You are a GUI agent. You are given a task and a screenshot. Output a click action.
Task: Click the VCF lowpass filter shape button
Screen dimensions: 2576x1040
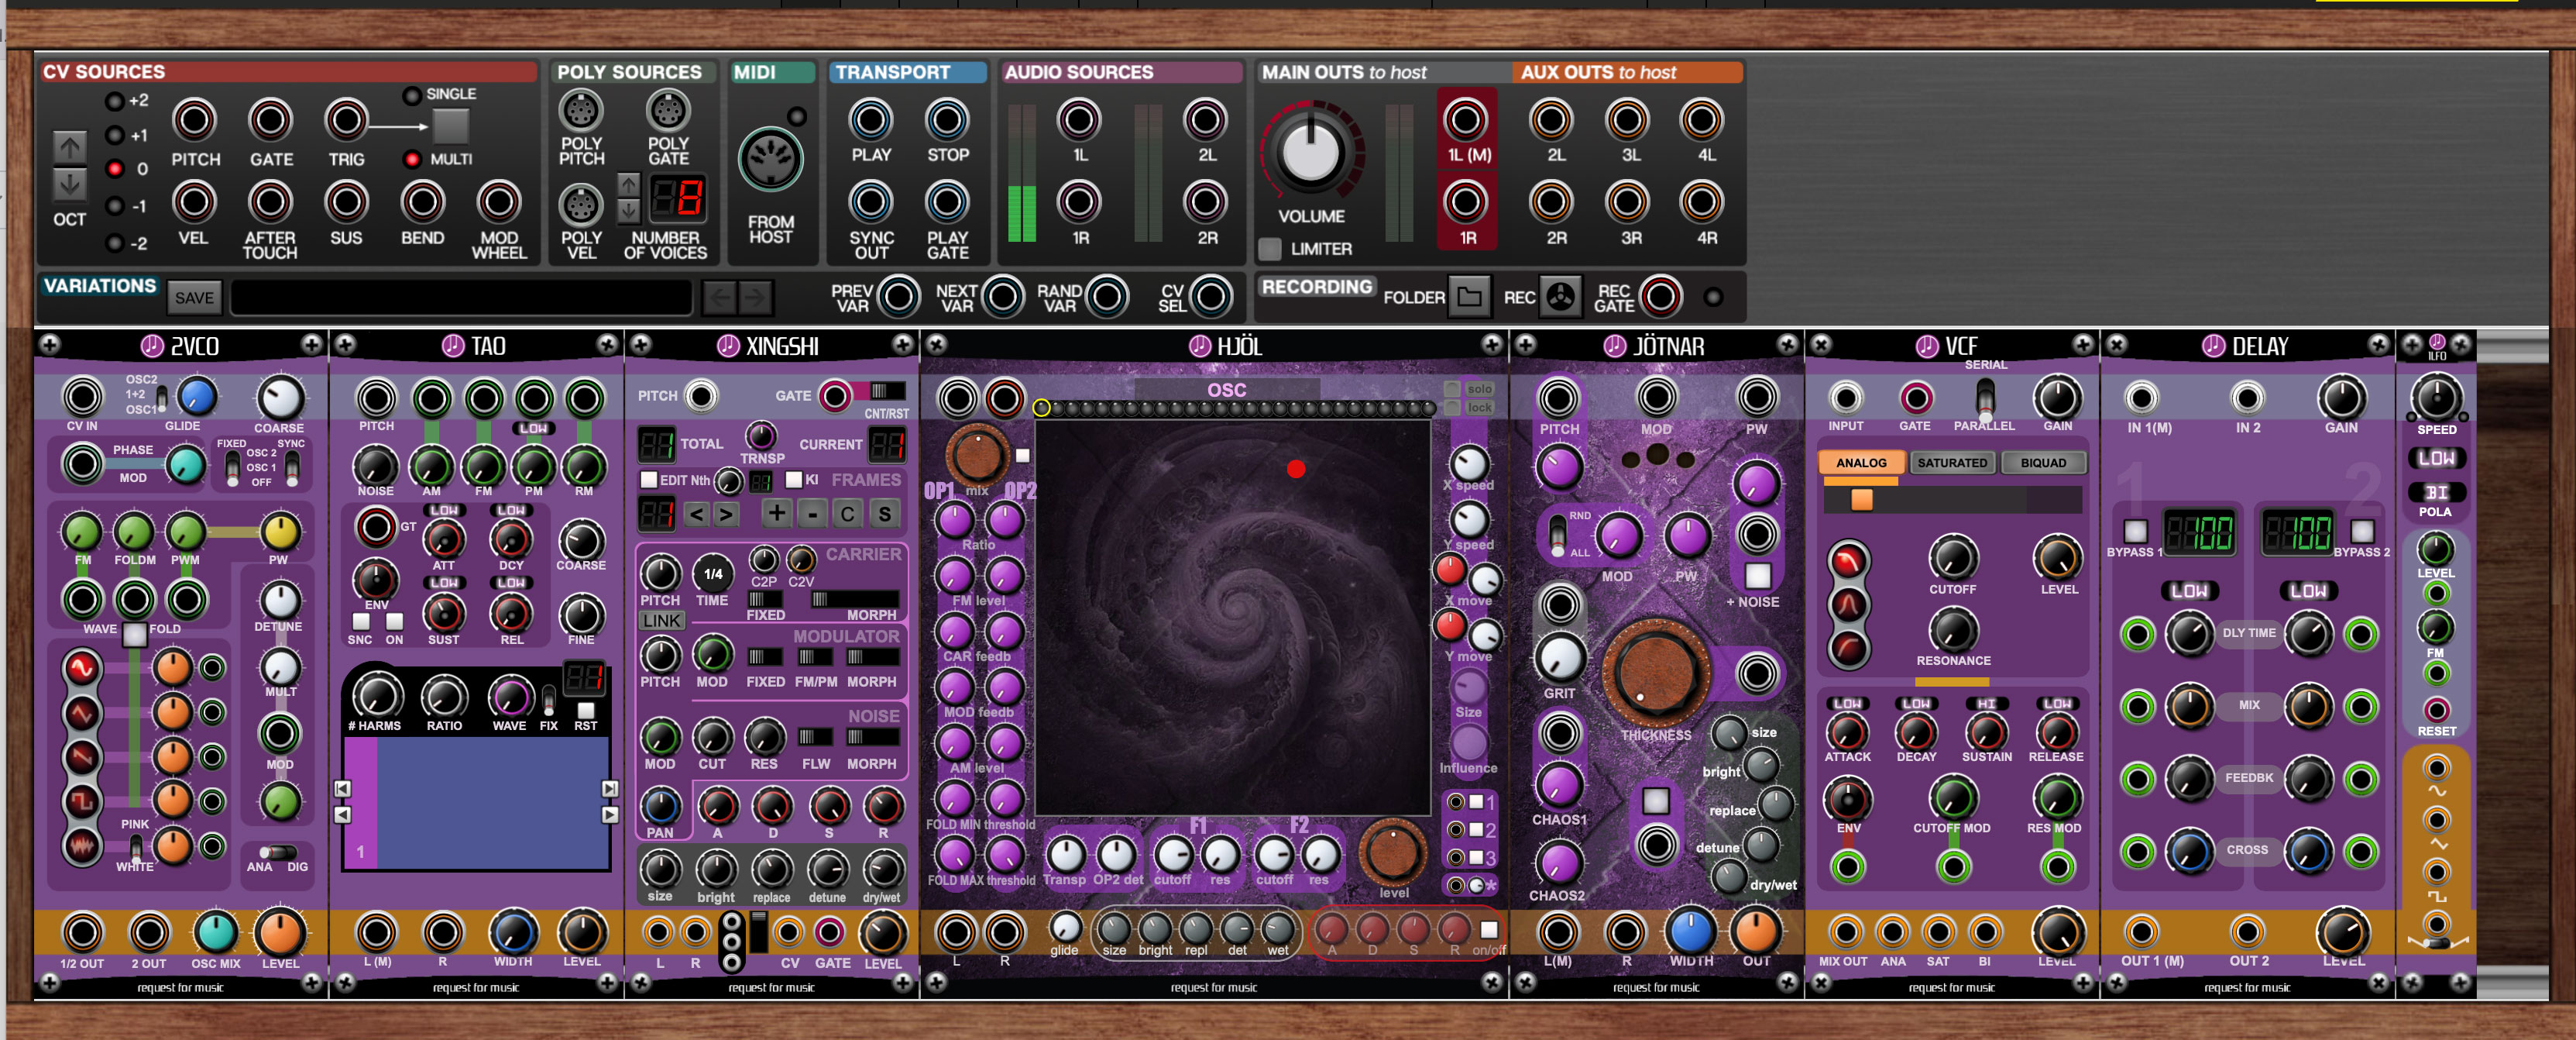[x=1848, y=562]
